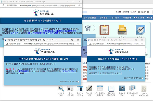Screen dimensions: 153x101
Task: Click read-aloud icon in 자필서명 popup address bar
Action: click(78, 44)
